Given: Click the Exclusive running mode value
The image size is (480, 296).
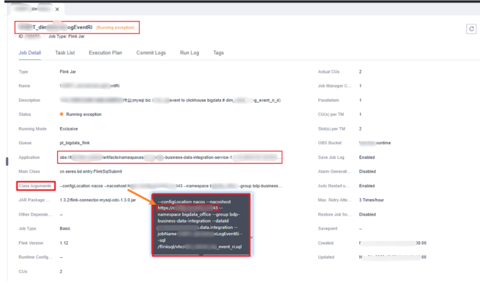Looking at the screenshot, I should tap(69, 129).
